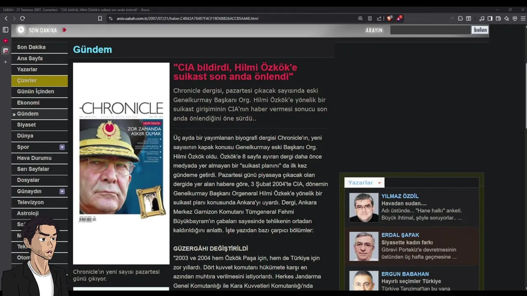Viewport: 527px width, 296px height.
Task: Open Sarı Sayfalar menu item
Action: coord(40,169)
